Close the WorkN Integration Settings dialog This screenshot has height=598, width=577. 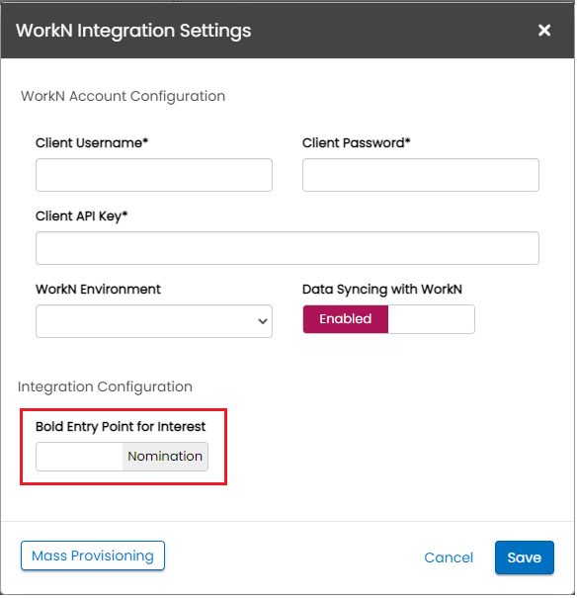click(x=544, y=30)
